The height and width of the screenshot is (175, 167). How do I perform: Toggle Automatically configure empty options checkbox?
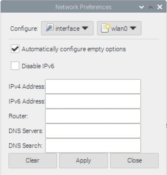[15, 49]
